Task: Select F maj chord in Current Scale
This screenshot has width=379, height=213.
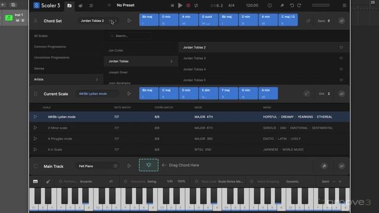Action: pyautogui.click(x=228, y=93)
